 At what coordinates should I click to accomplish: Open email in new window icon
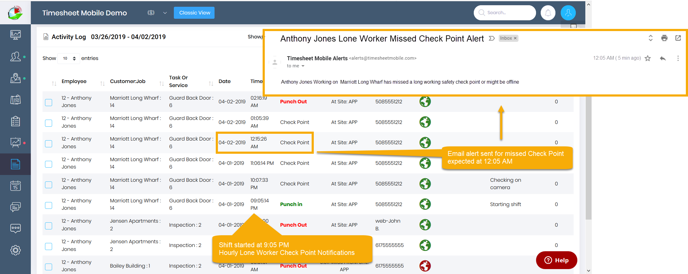(678, 38)
